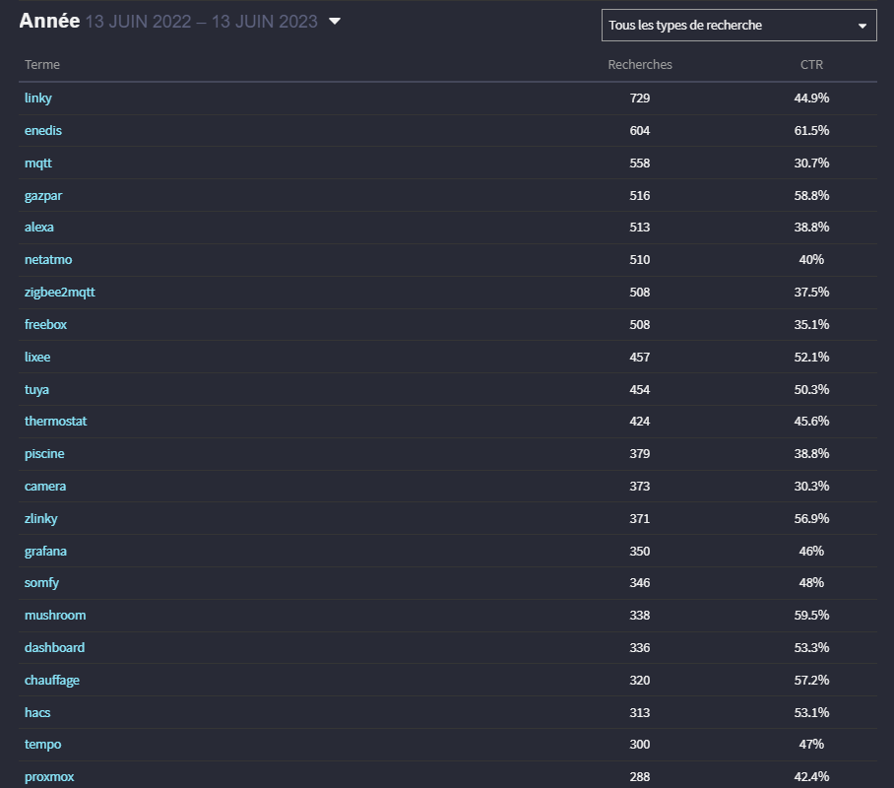894x788 pixels.
Task: Click the 'piscine' search term
Action: [44, 454]
